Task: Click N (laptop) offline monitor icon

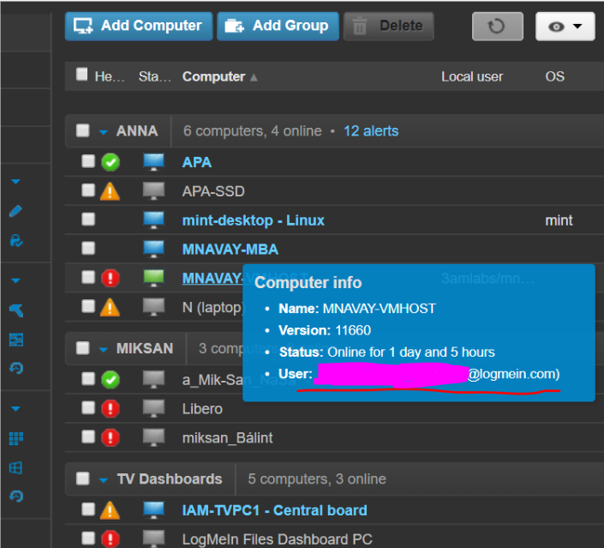Action: pos(153,306)
